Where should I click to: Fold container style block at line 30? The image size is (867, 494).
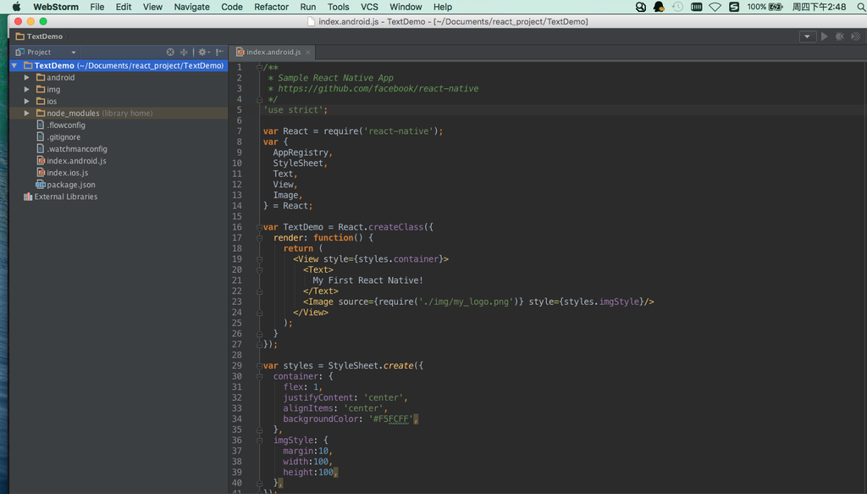pyautogui.click(x=259, y=376)
